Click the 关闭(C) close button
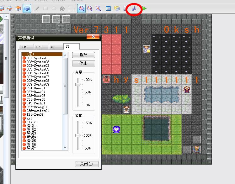The height and width of the screenshot is (184, 235). (87, 164)
